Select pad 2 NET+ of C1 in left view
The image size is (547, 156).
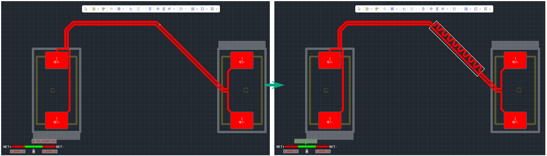57,60
